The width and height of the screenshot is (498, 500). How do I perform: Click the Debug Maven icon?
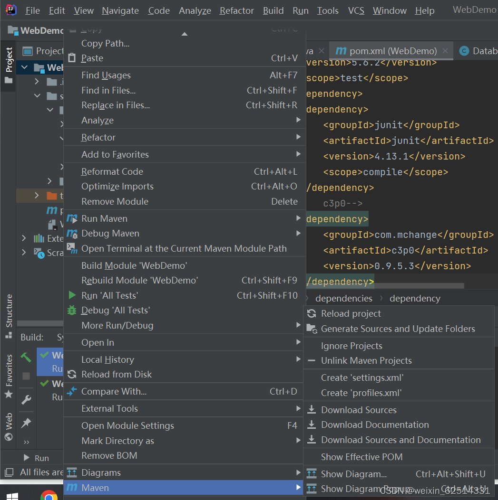pos(72,234)
